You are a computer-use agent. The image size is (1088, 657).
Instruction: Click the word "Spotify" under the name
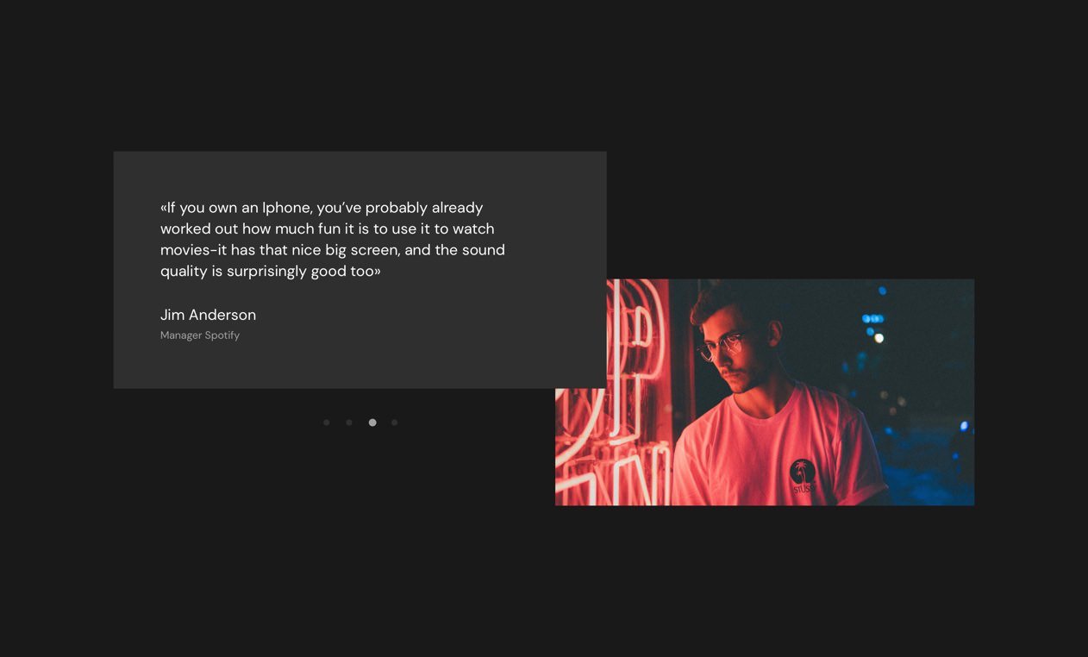pyautogui.click(x=222, y=335)
